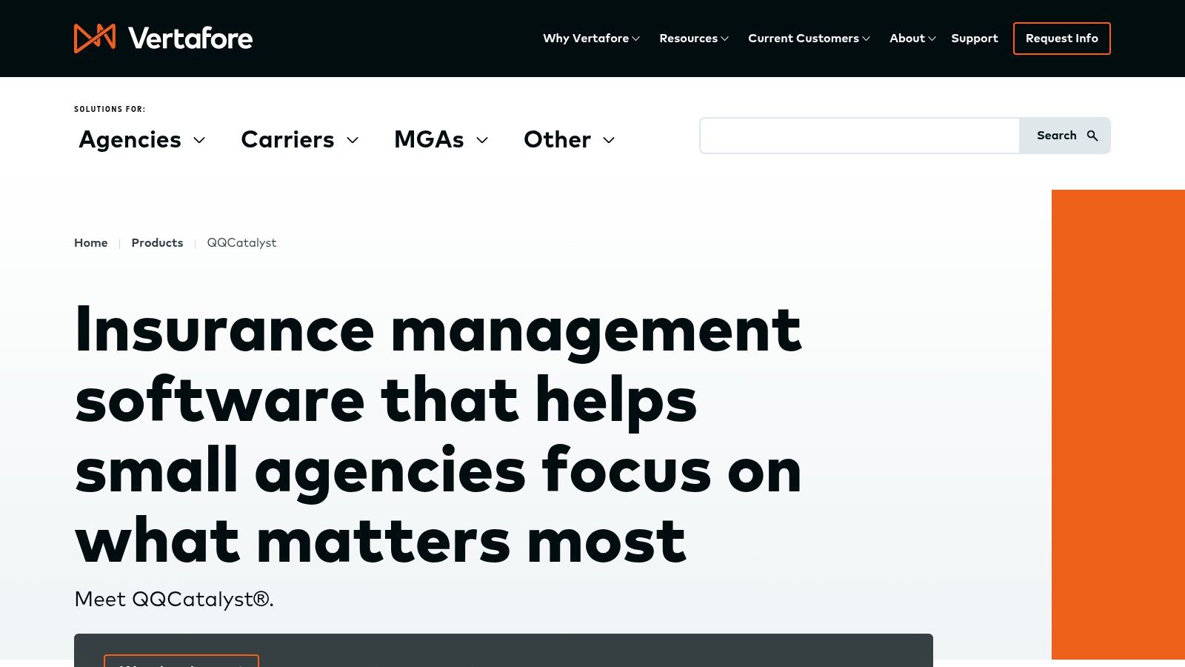
Task: Click the magnifying glass search icon
Action: point(1092,136)
